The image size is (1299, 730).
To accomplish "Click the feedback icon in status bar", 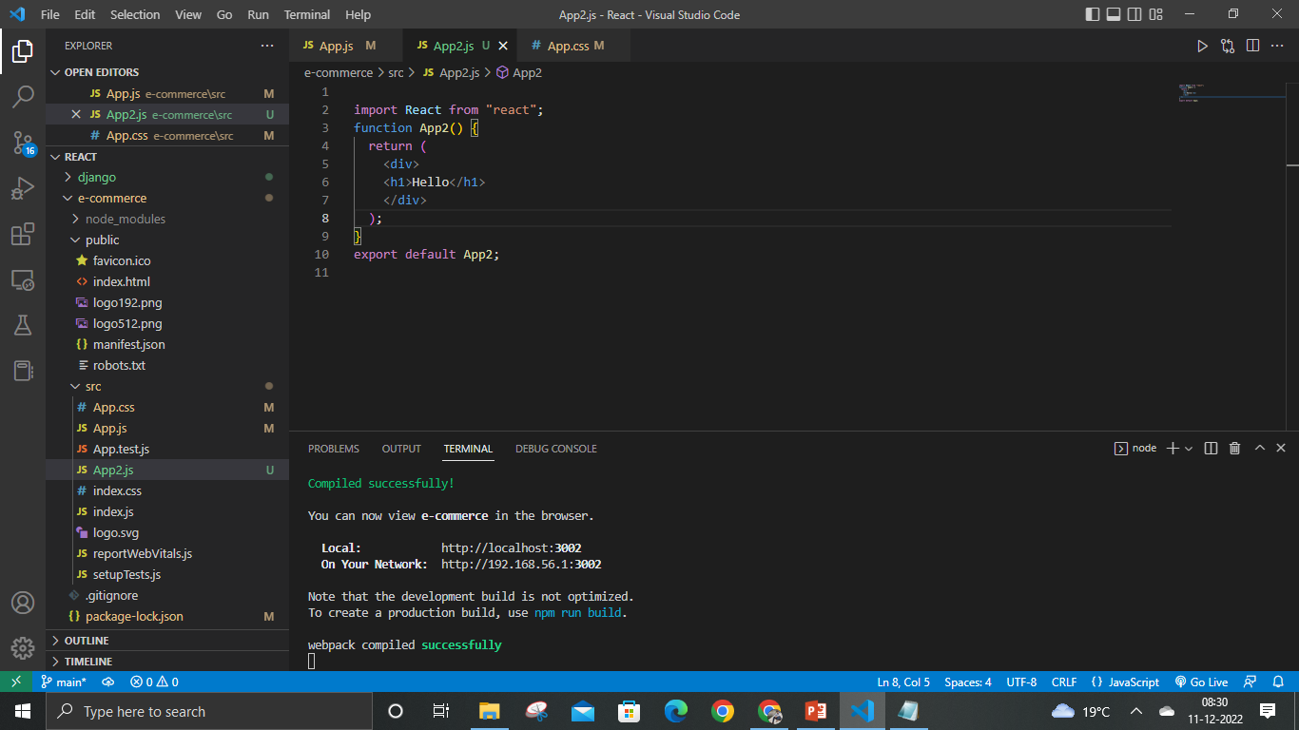I will 1251,682.
